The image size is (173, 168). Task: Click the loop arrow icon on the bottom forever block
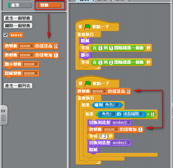pyautogui.click(x=98, y=162)
